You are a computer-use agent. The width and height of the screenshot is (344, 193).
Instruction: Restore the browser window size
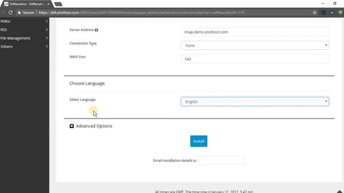point(334,4)
